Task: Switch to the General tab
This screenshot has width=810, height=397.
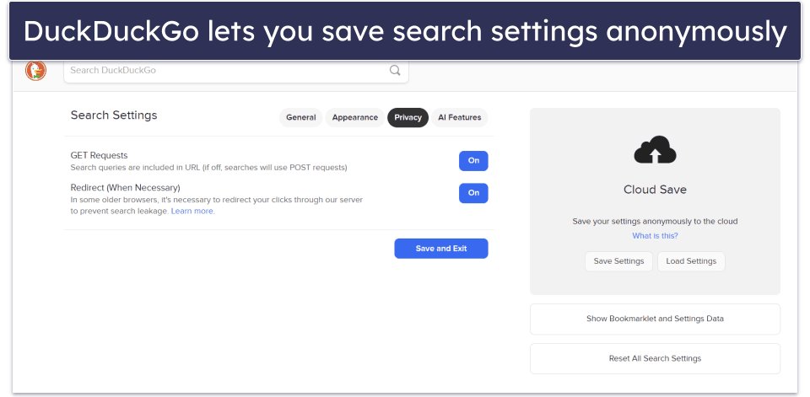Action: (x=300, y=117)
